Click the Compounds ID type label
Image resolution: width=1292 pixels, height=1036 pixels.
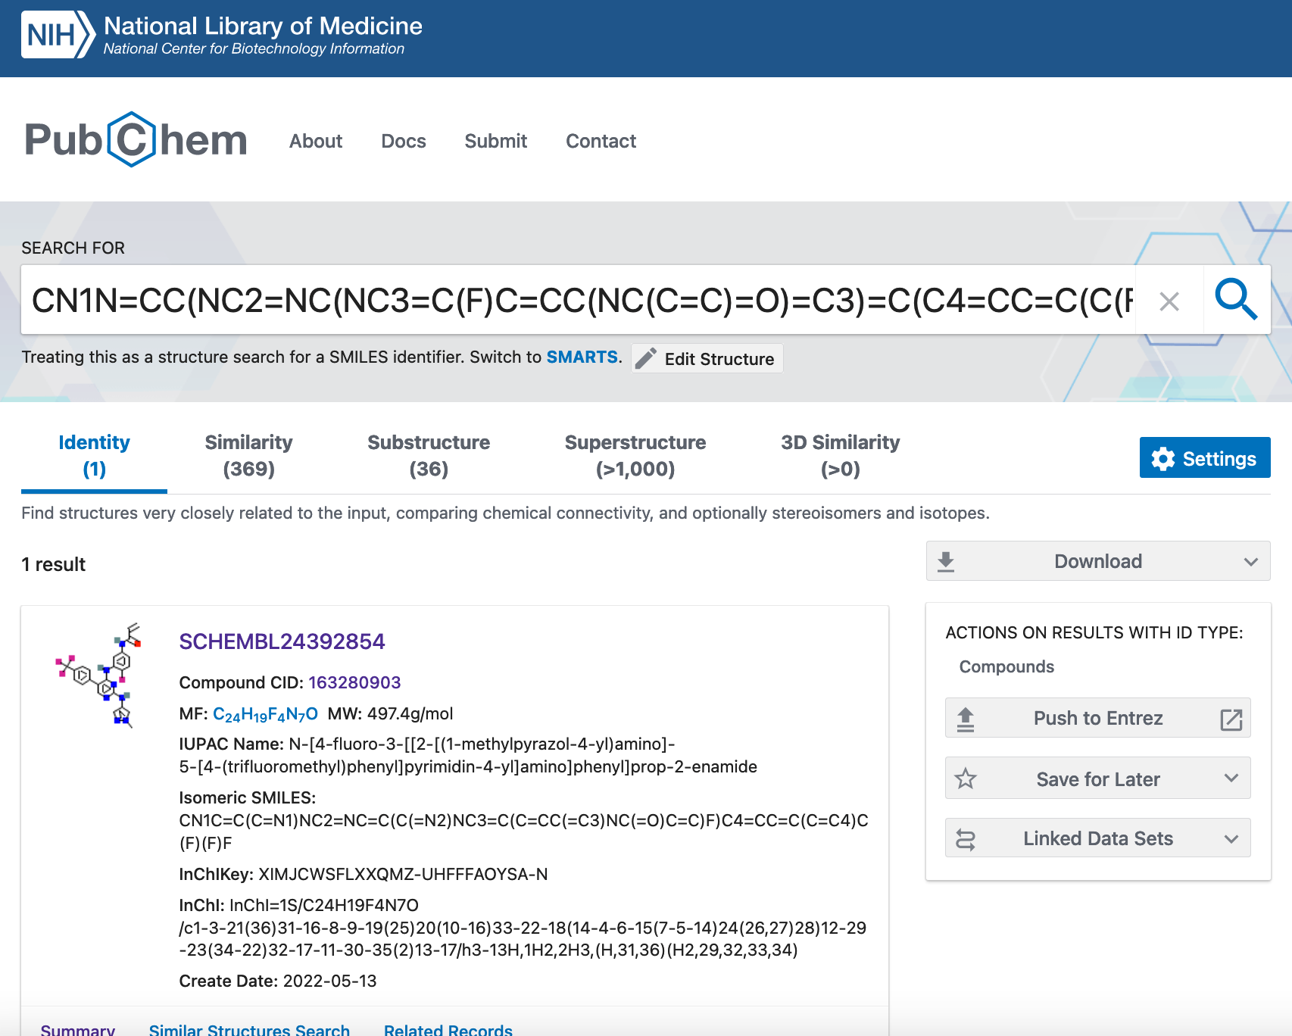(x=1006, y=666)
